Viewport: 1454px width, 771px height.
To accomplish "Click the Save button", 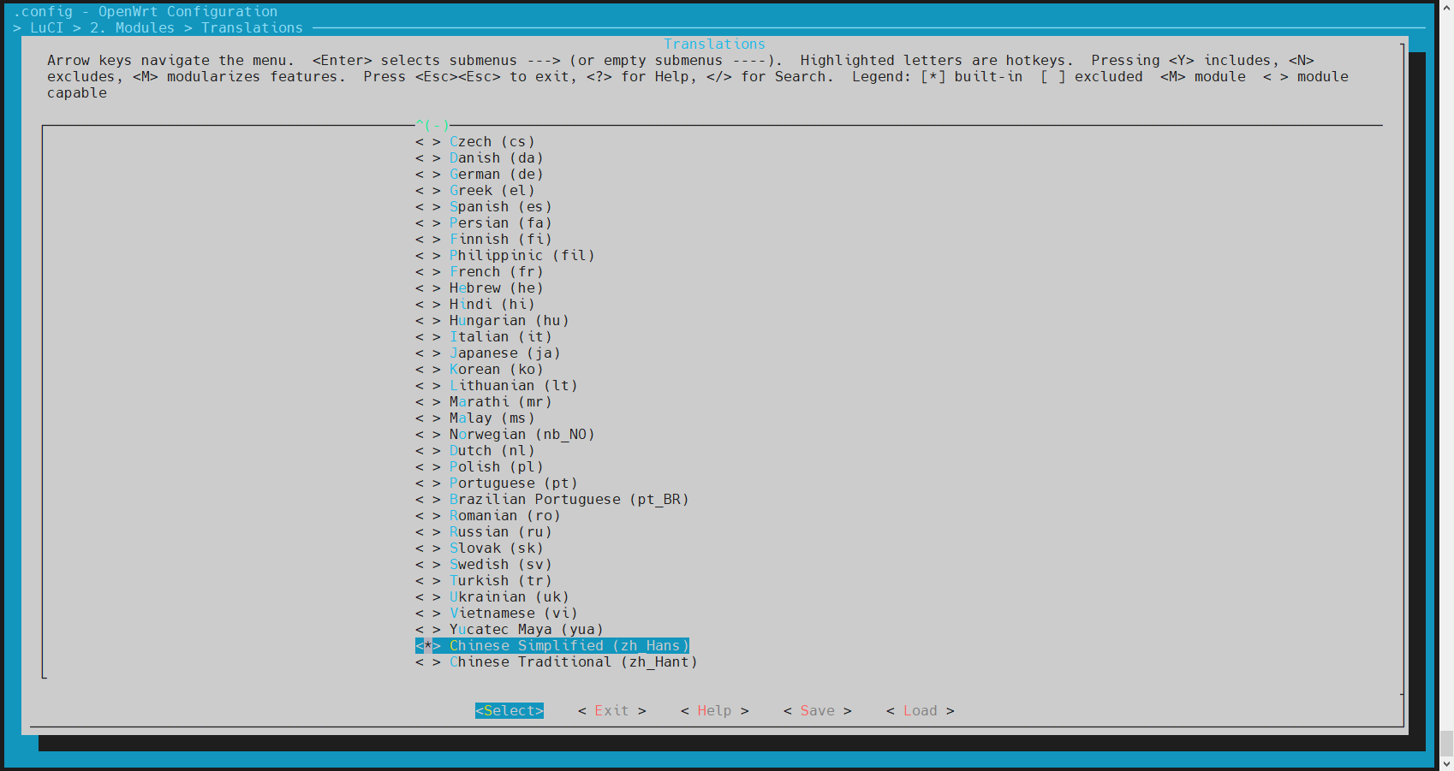I will coord(817,711).
